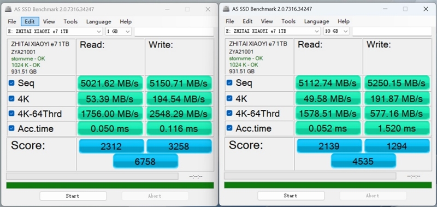Click AS SSD app icon in left window title bar

click(9, 9)
